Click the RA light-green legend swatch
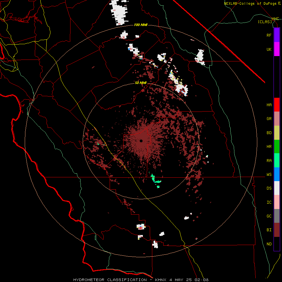This screenshot has width=282, height=282. click(277, 160)
